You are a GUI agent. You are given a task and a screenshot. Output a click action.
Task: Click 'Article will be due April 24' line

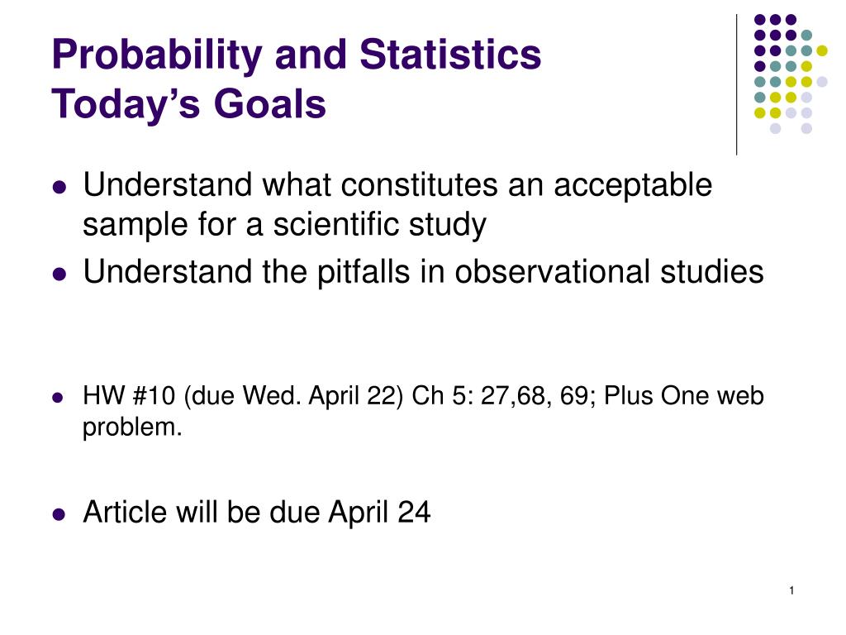coord(256,512)
